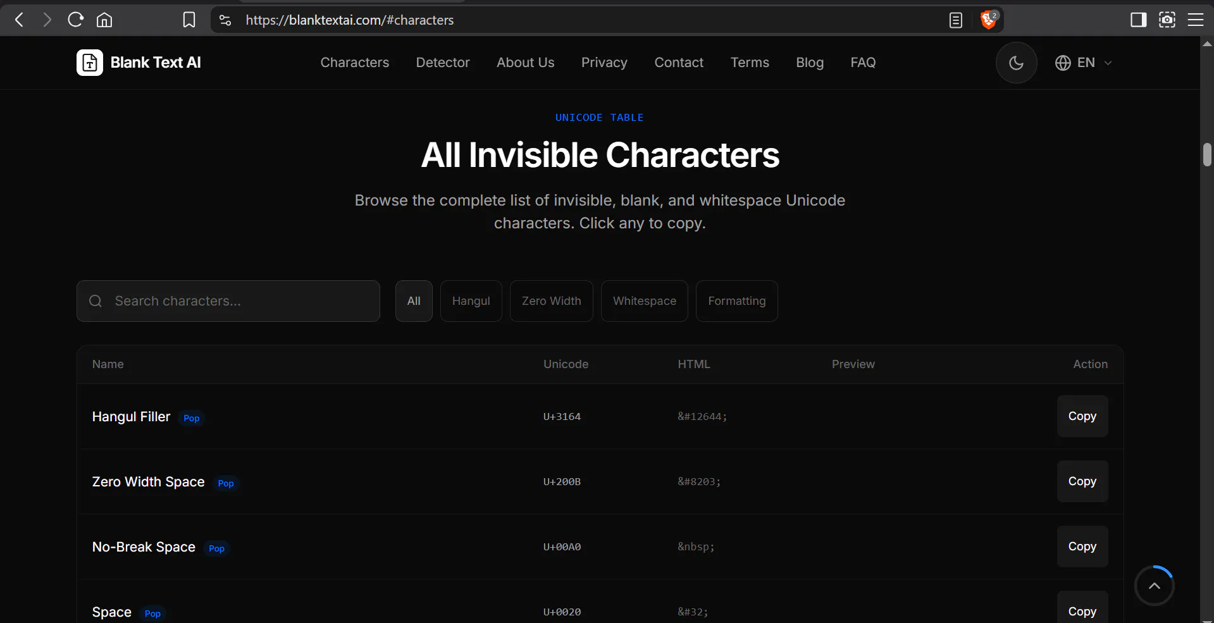Viewport: 1214px width, 623px height.
Task: Click the U+00A0 unicode value
Action: point(562,546)
